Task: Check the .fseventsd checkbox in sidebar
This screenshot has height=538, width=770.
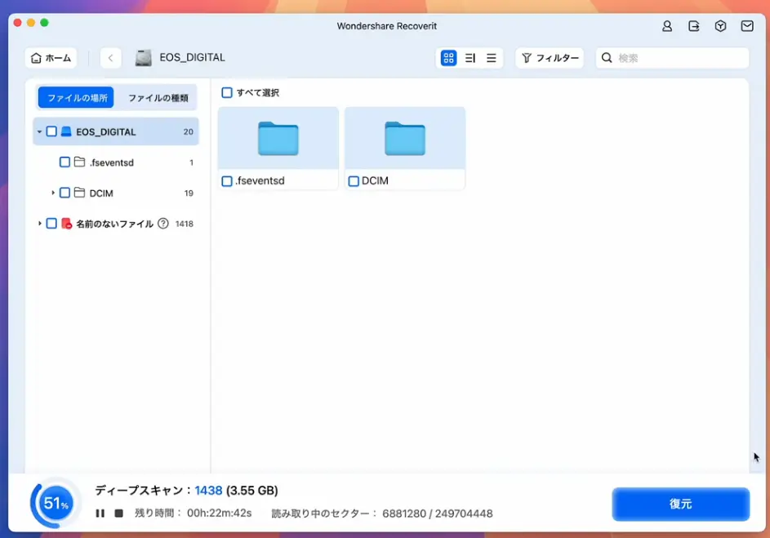Action: [x=65, y=162]
